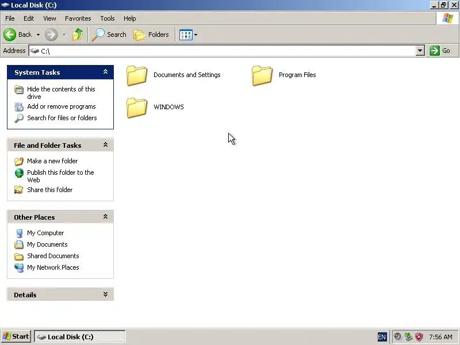This screenshot has height=345, width=460.
Task: Click the Program Files folder name
Action: pos(297,75)
